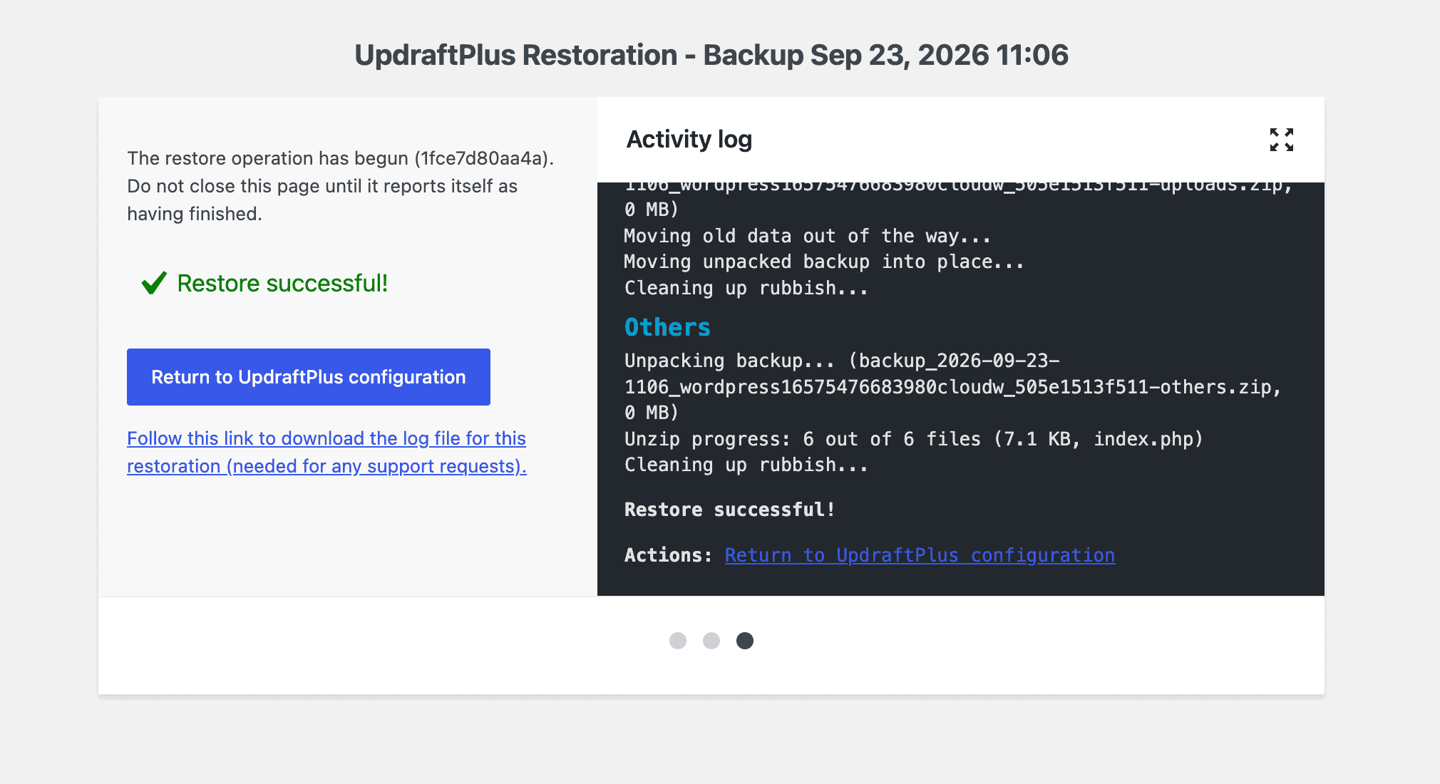Click the bold Restore successful! log line
Viewport: 1440px width, 784px height.
[729, 510]
